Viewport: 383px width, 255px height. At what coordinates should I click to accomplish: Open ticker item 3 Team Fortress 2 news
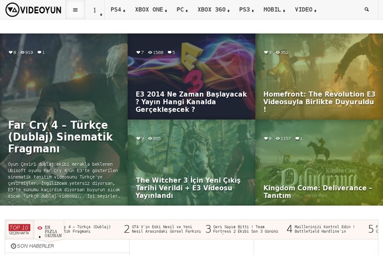[x=242, y=229]
